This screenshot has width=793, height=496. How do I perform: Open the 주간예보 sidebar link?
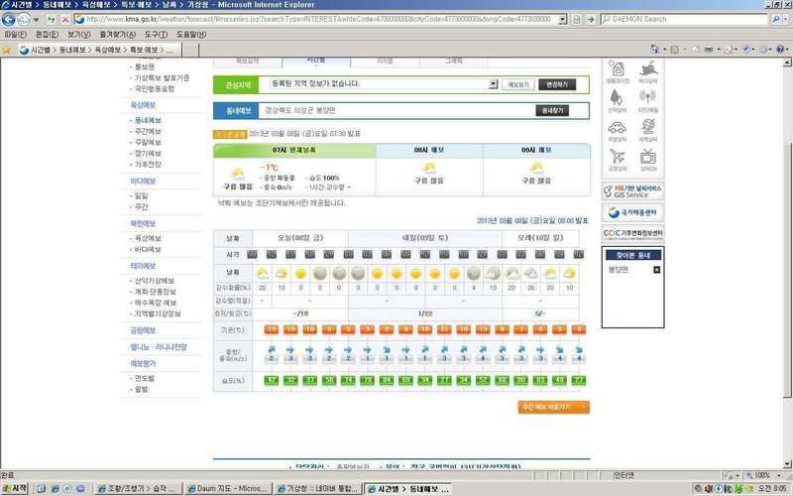tap(148, 132)
